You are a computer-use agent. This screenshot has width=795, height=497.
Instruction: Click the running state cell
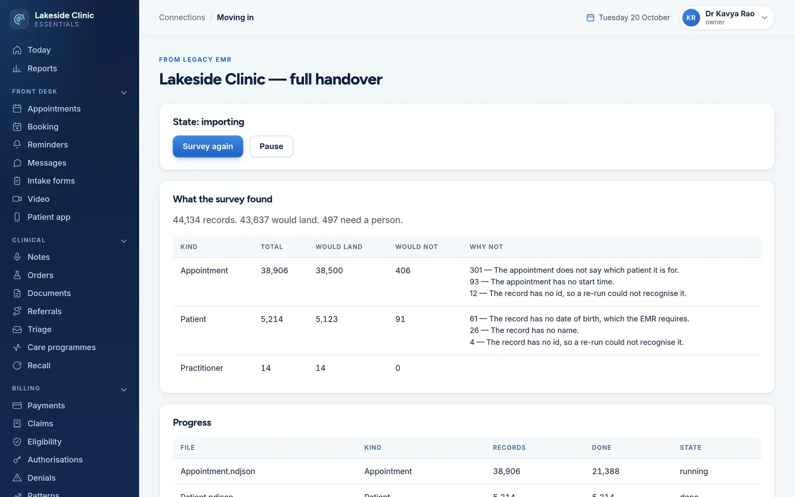(x=694, y=471)
